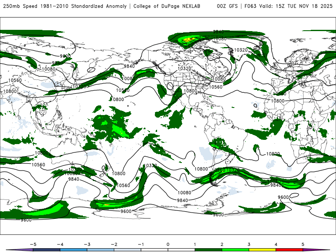Select the pale blue -2 to -1 colorbar segment
336x252 pixels.
pos(128,250)
